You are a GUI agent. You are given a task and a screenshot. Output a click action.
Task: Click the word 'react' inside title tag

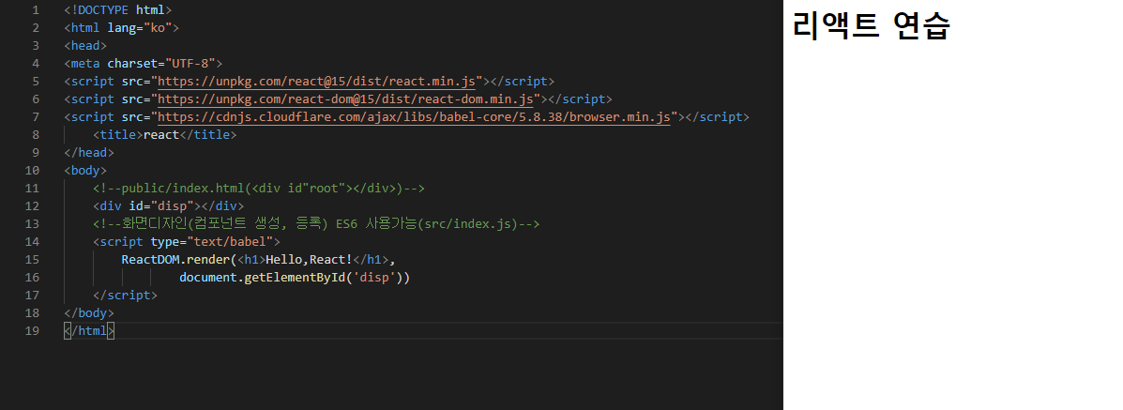(161, 135)
